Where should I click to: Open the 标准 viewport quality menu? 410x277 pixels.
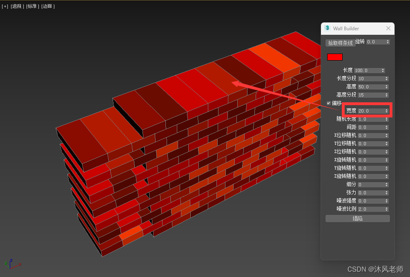[x=32, y=6]
